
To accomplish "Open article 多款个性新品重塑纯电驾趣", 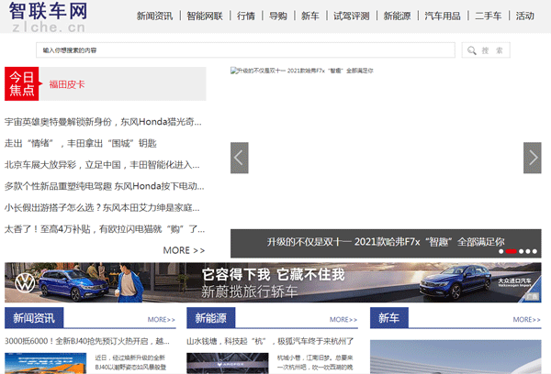I will 104,186.
